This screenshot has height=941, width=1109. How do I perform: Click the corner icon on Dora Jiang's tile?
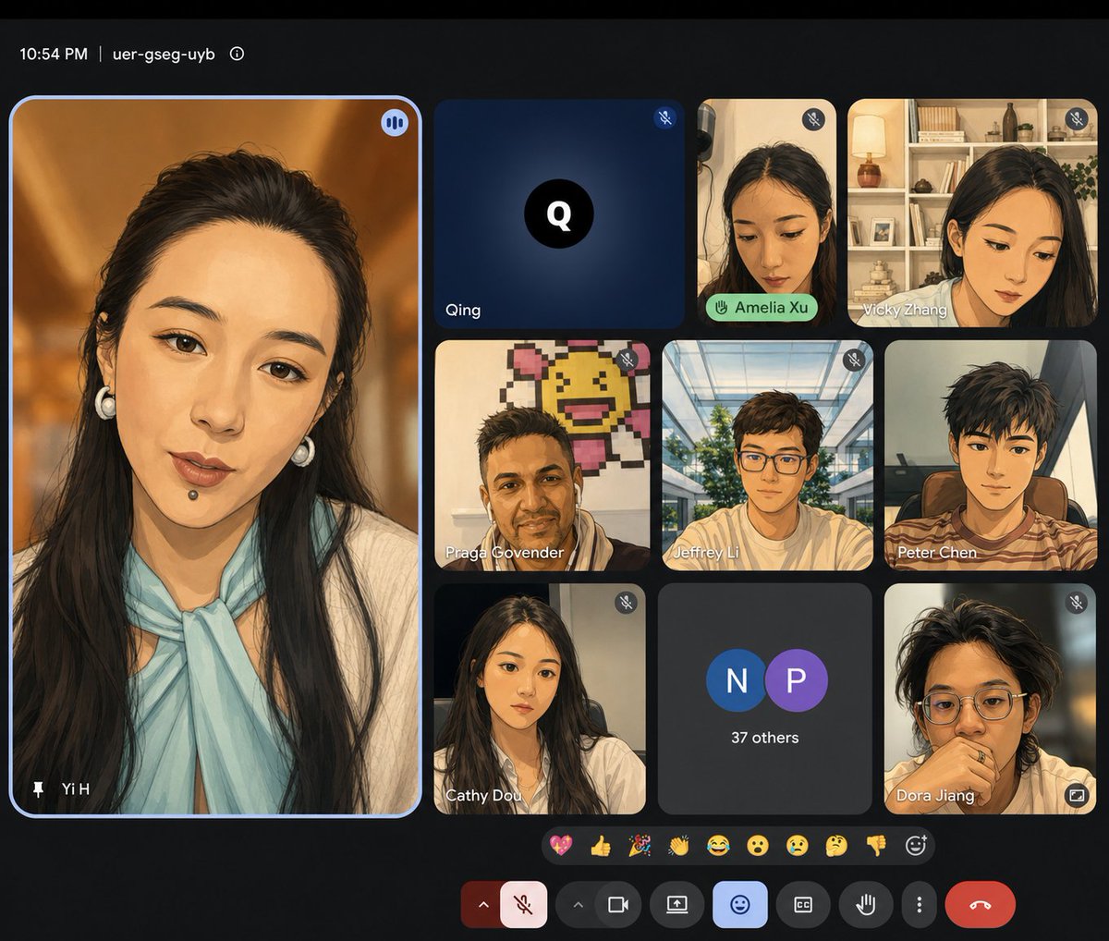[1077, 795]
